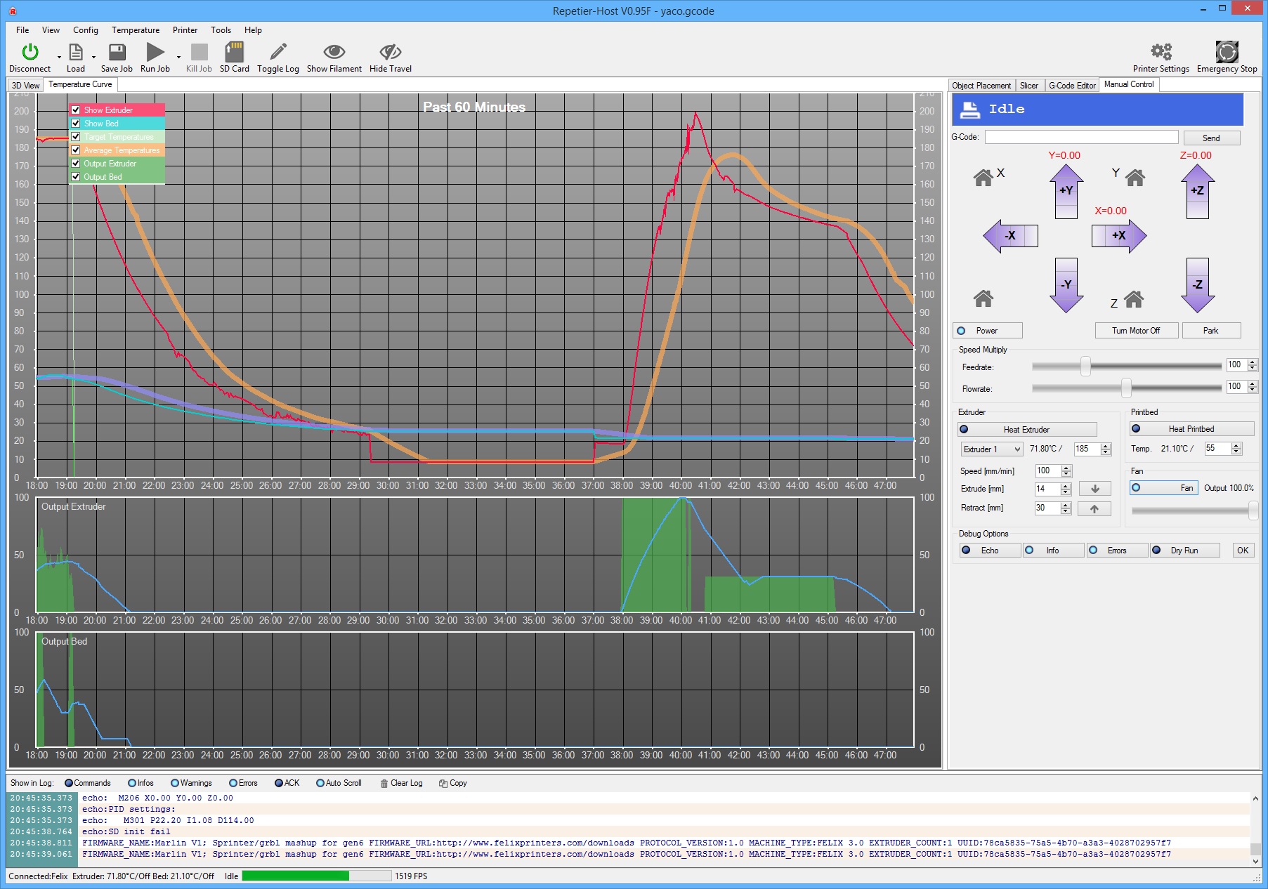Expand the Run Job dropdown arrow

click(x=178, y=58)
